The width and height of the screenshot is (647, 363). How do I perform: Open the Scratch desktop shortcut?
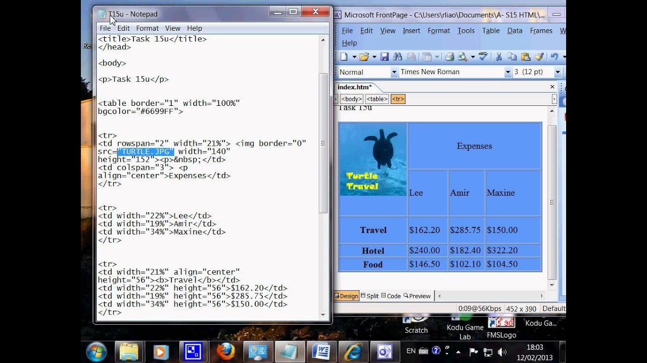(416, 325)
